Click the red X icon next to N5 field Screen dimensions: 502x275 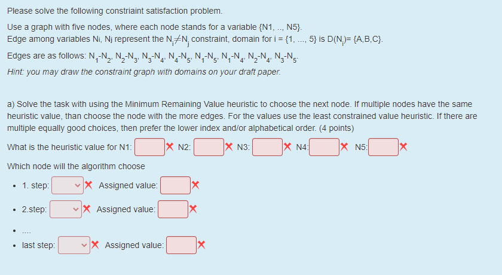tap(403, 146)
